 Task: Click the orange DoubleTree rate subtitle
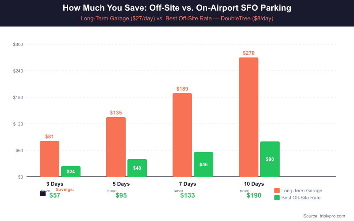click(177, 19)
